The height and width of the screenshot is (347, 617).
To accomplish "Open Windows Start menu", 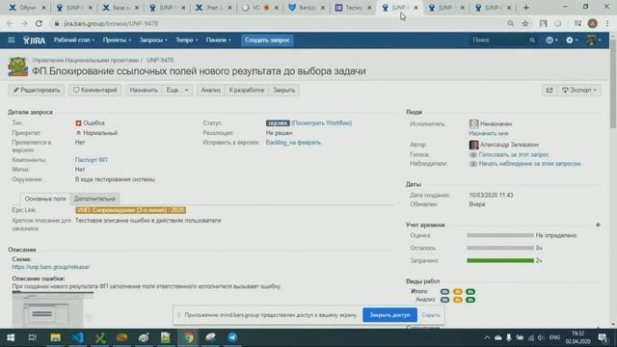I will [11, 337].
